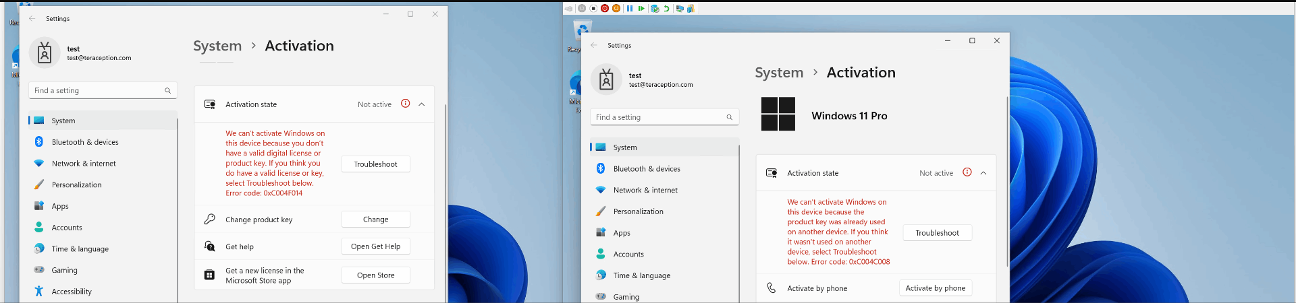Viewport: 1296px width, 303px height.
Task: Click the greyed-out Start VM power icon
Action: 582,8
